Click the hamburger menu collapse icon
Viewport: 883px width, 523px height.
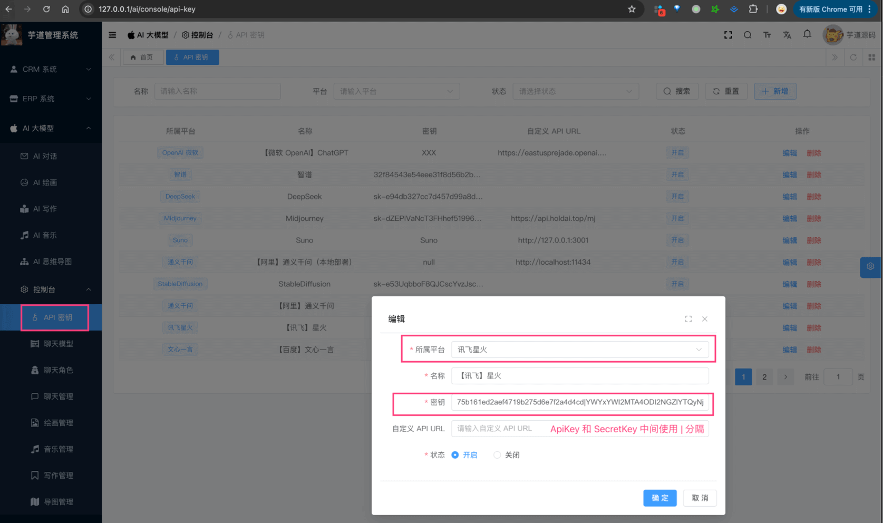(112, 35)
